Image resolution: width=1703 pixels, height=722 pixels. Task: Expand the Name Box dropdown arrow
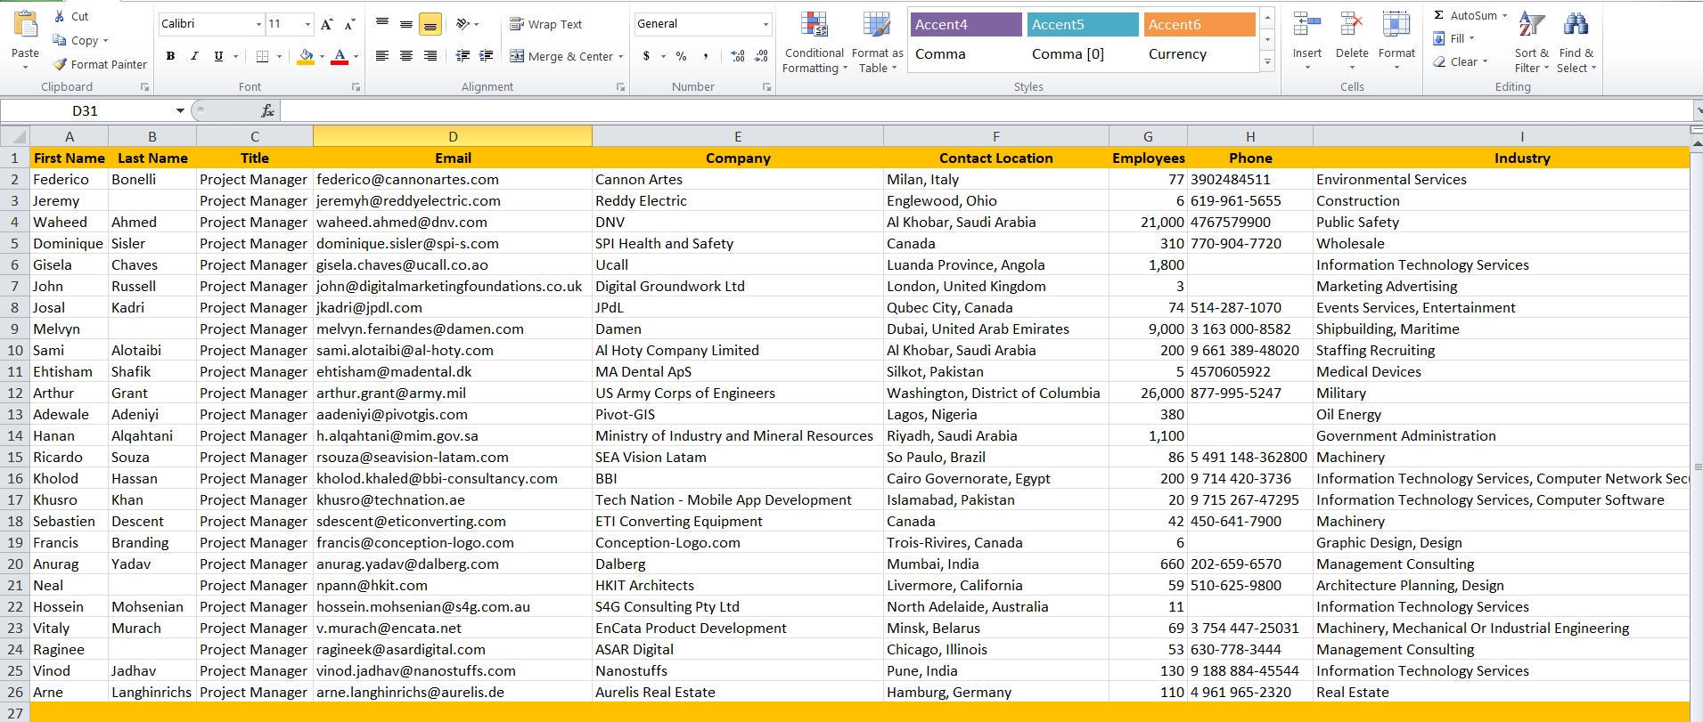pyautogui.click(x=180, y=110)
